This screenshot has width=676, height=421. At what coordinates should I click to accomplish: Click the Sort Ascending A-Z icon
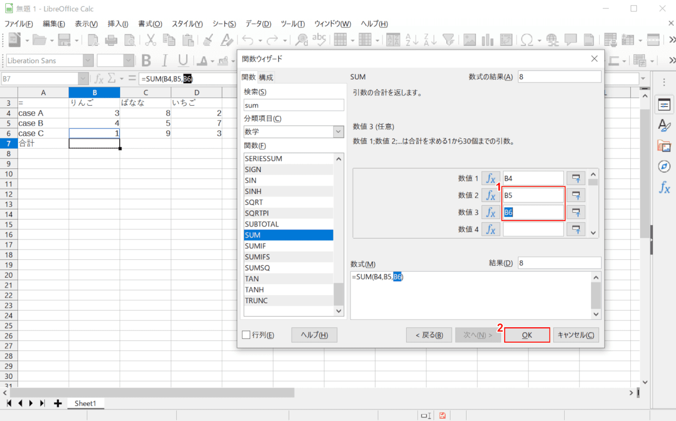tap(412, 40)
